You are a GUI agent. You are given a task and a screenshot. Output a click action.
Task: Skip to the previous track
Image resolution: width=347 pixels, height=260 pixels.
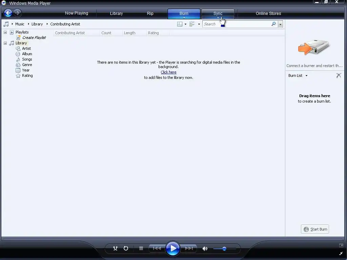click(x=157, y=248)
